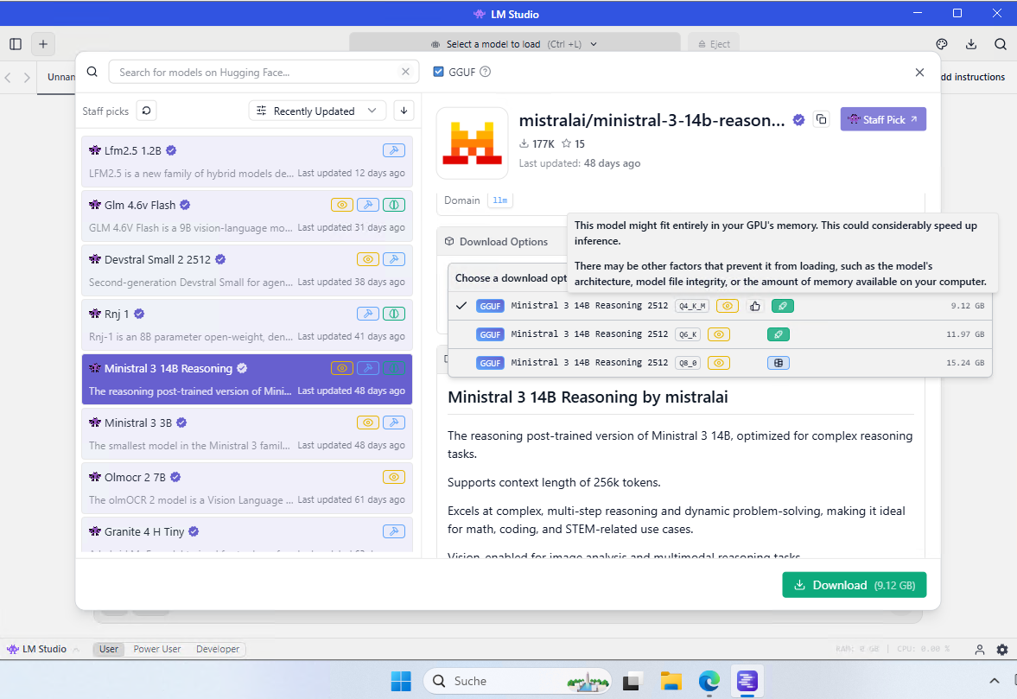Click the green Download button

(x=854, y=585)
